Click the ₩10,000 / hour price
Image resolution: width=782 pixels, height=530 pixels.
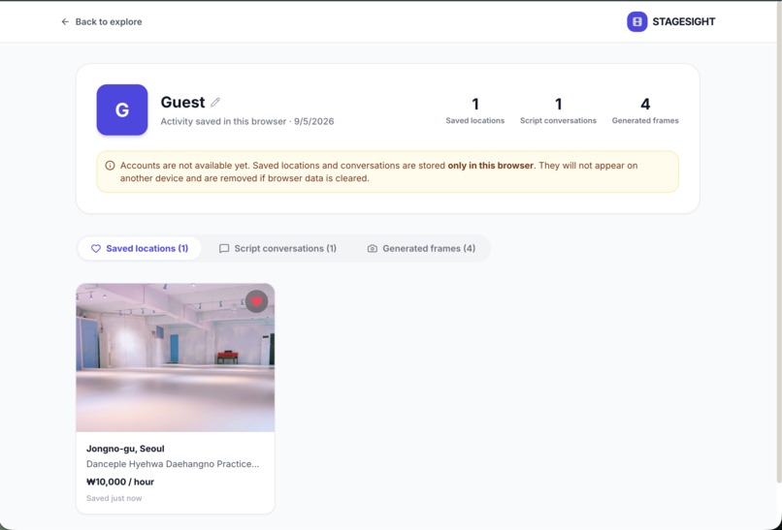[120, 482]
